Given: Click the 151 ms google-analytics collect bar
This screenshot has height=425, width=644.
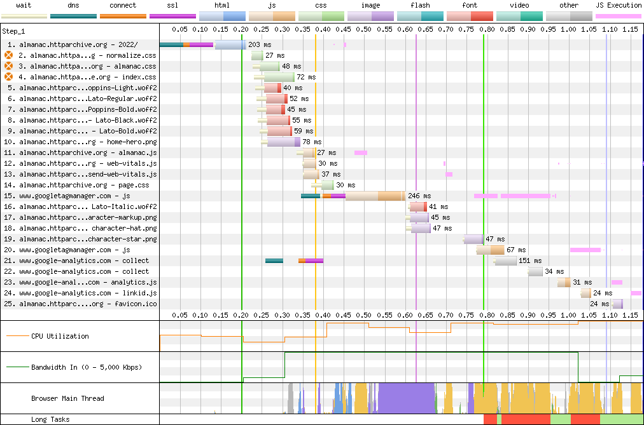Looking at the screenshot, I should coord(506,260).
